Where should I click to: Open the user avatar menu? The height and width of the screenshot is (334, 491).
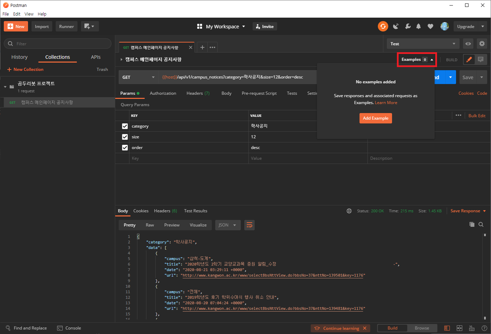click(445, 26)
